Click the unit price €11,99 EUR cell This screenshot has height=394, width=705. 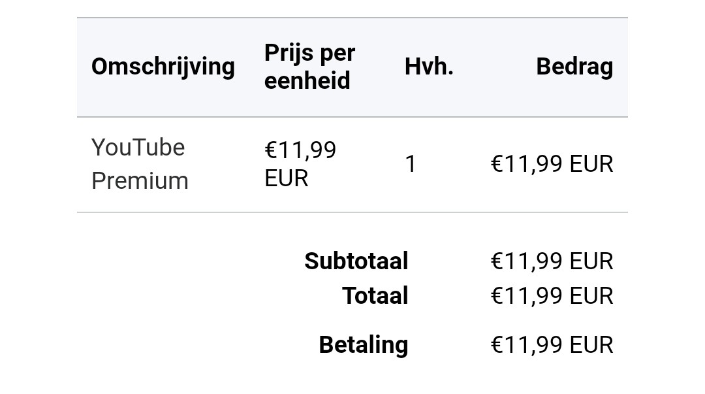point(300,164)
